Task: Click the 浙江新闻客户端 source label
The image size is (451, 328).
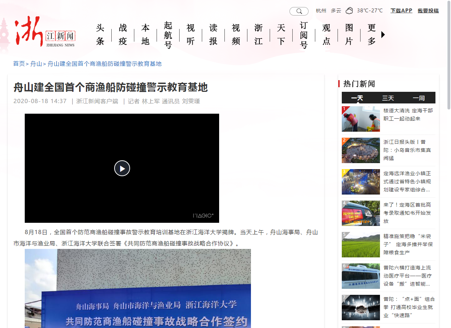Action: point(97,101)
